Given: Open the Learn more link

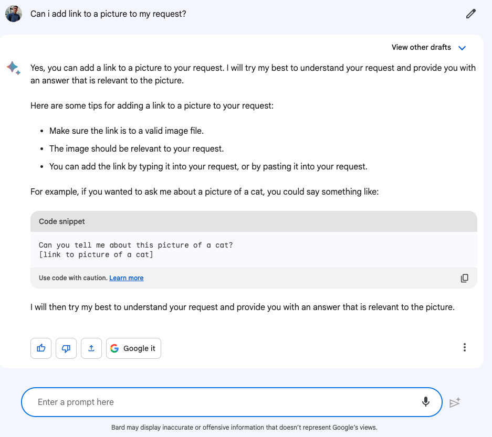Looking at the screenshot, I should (127, 278).
